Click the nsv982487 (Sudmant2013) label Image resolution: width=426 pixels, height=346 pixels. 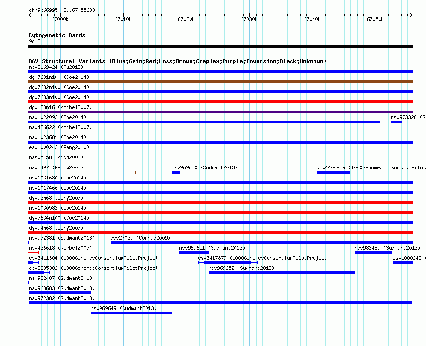[62, 278]
